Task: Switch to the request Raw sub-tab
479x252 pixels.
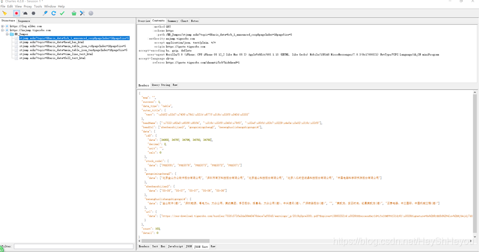Action: coord(175,85)
